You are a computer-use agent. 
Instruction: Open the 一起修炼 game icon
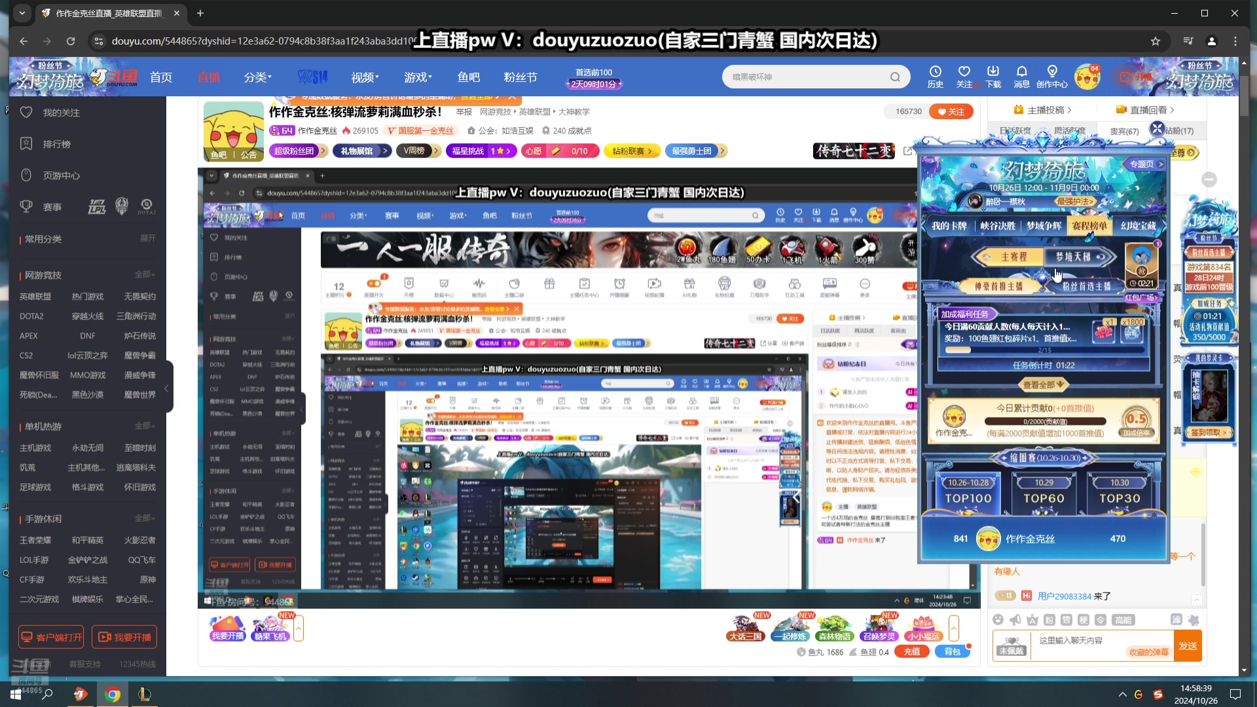[x=790, y=628]
